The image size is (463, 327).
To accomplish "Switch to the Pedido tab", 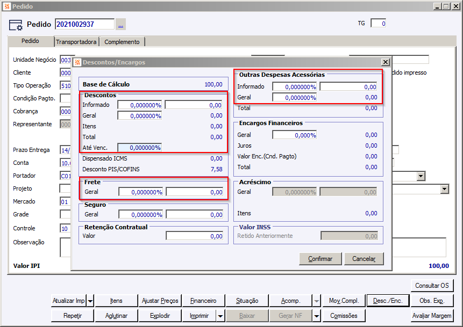I will click(30, 41).
